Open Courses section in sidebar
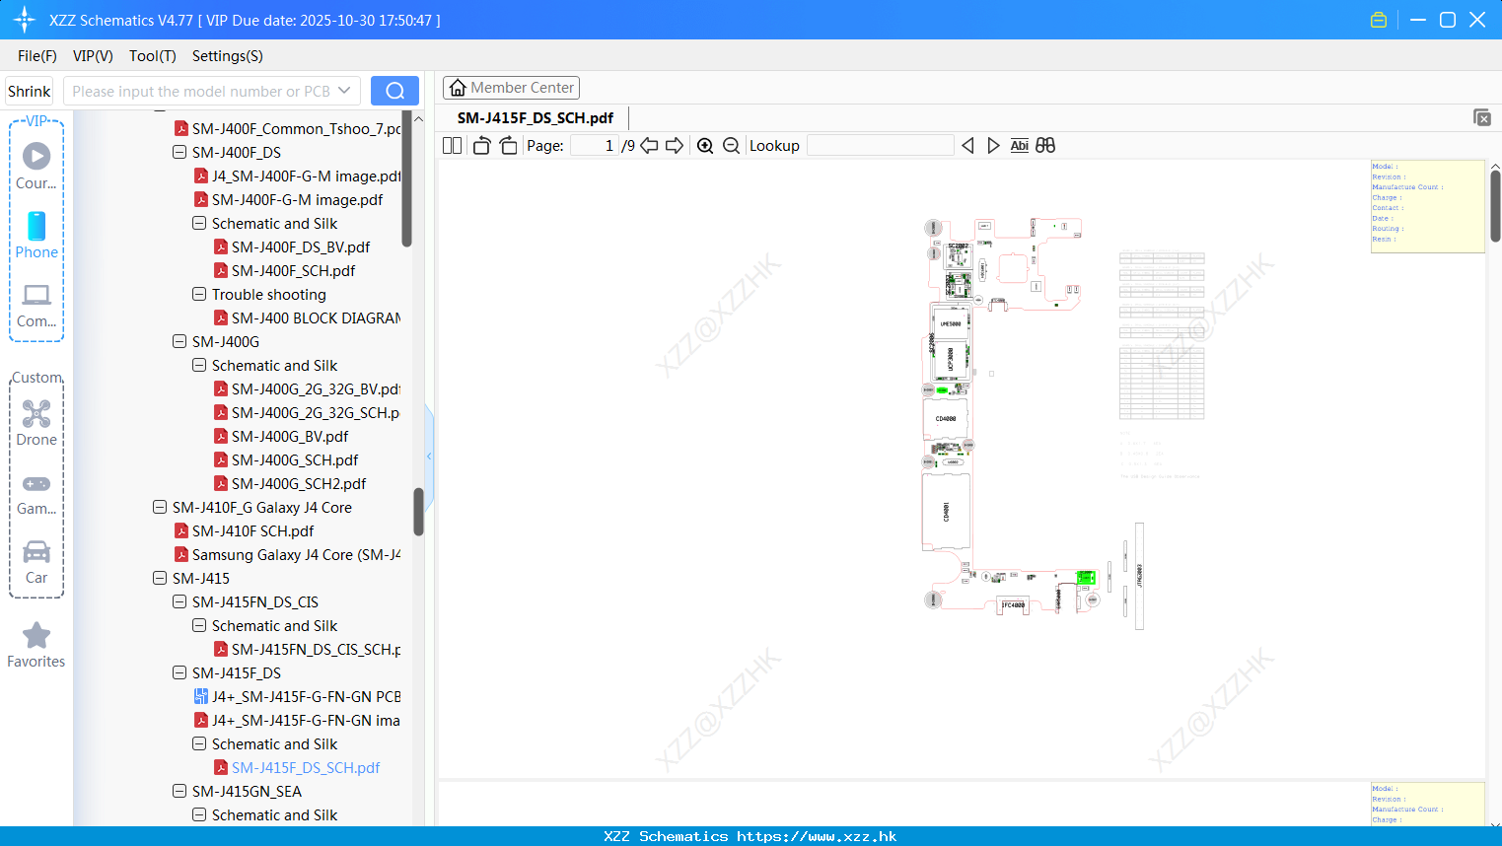 36,166
